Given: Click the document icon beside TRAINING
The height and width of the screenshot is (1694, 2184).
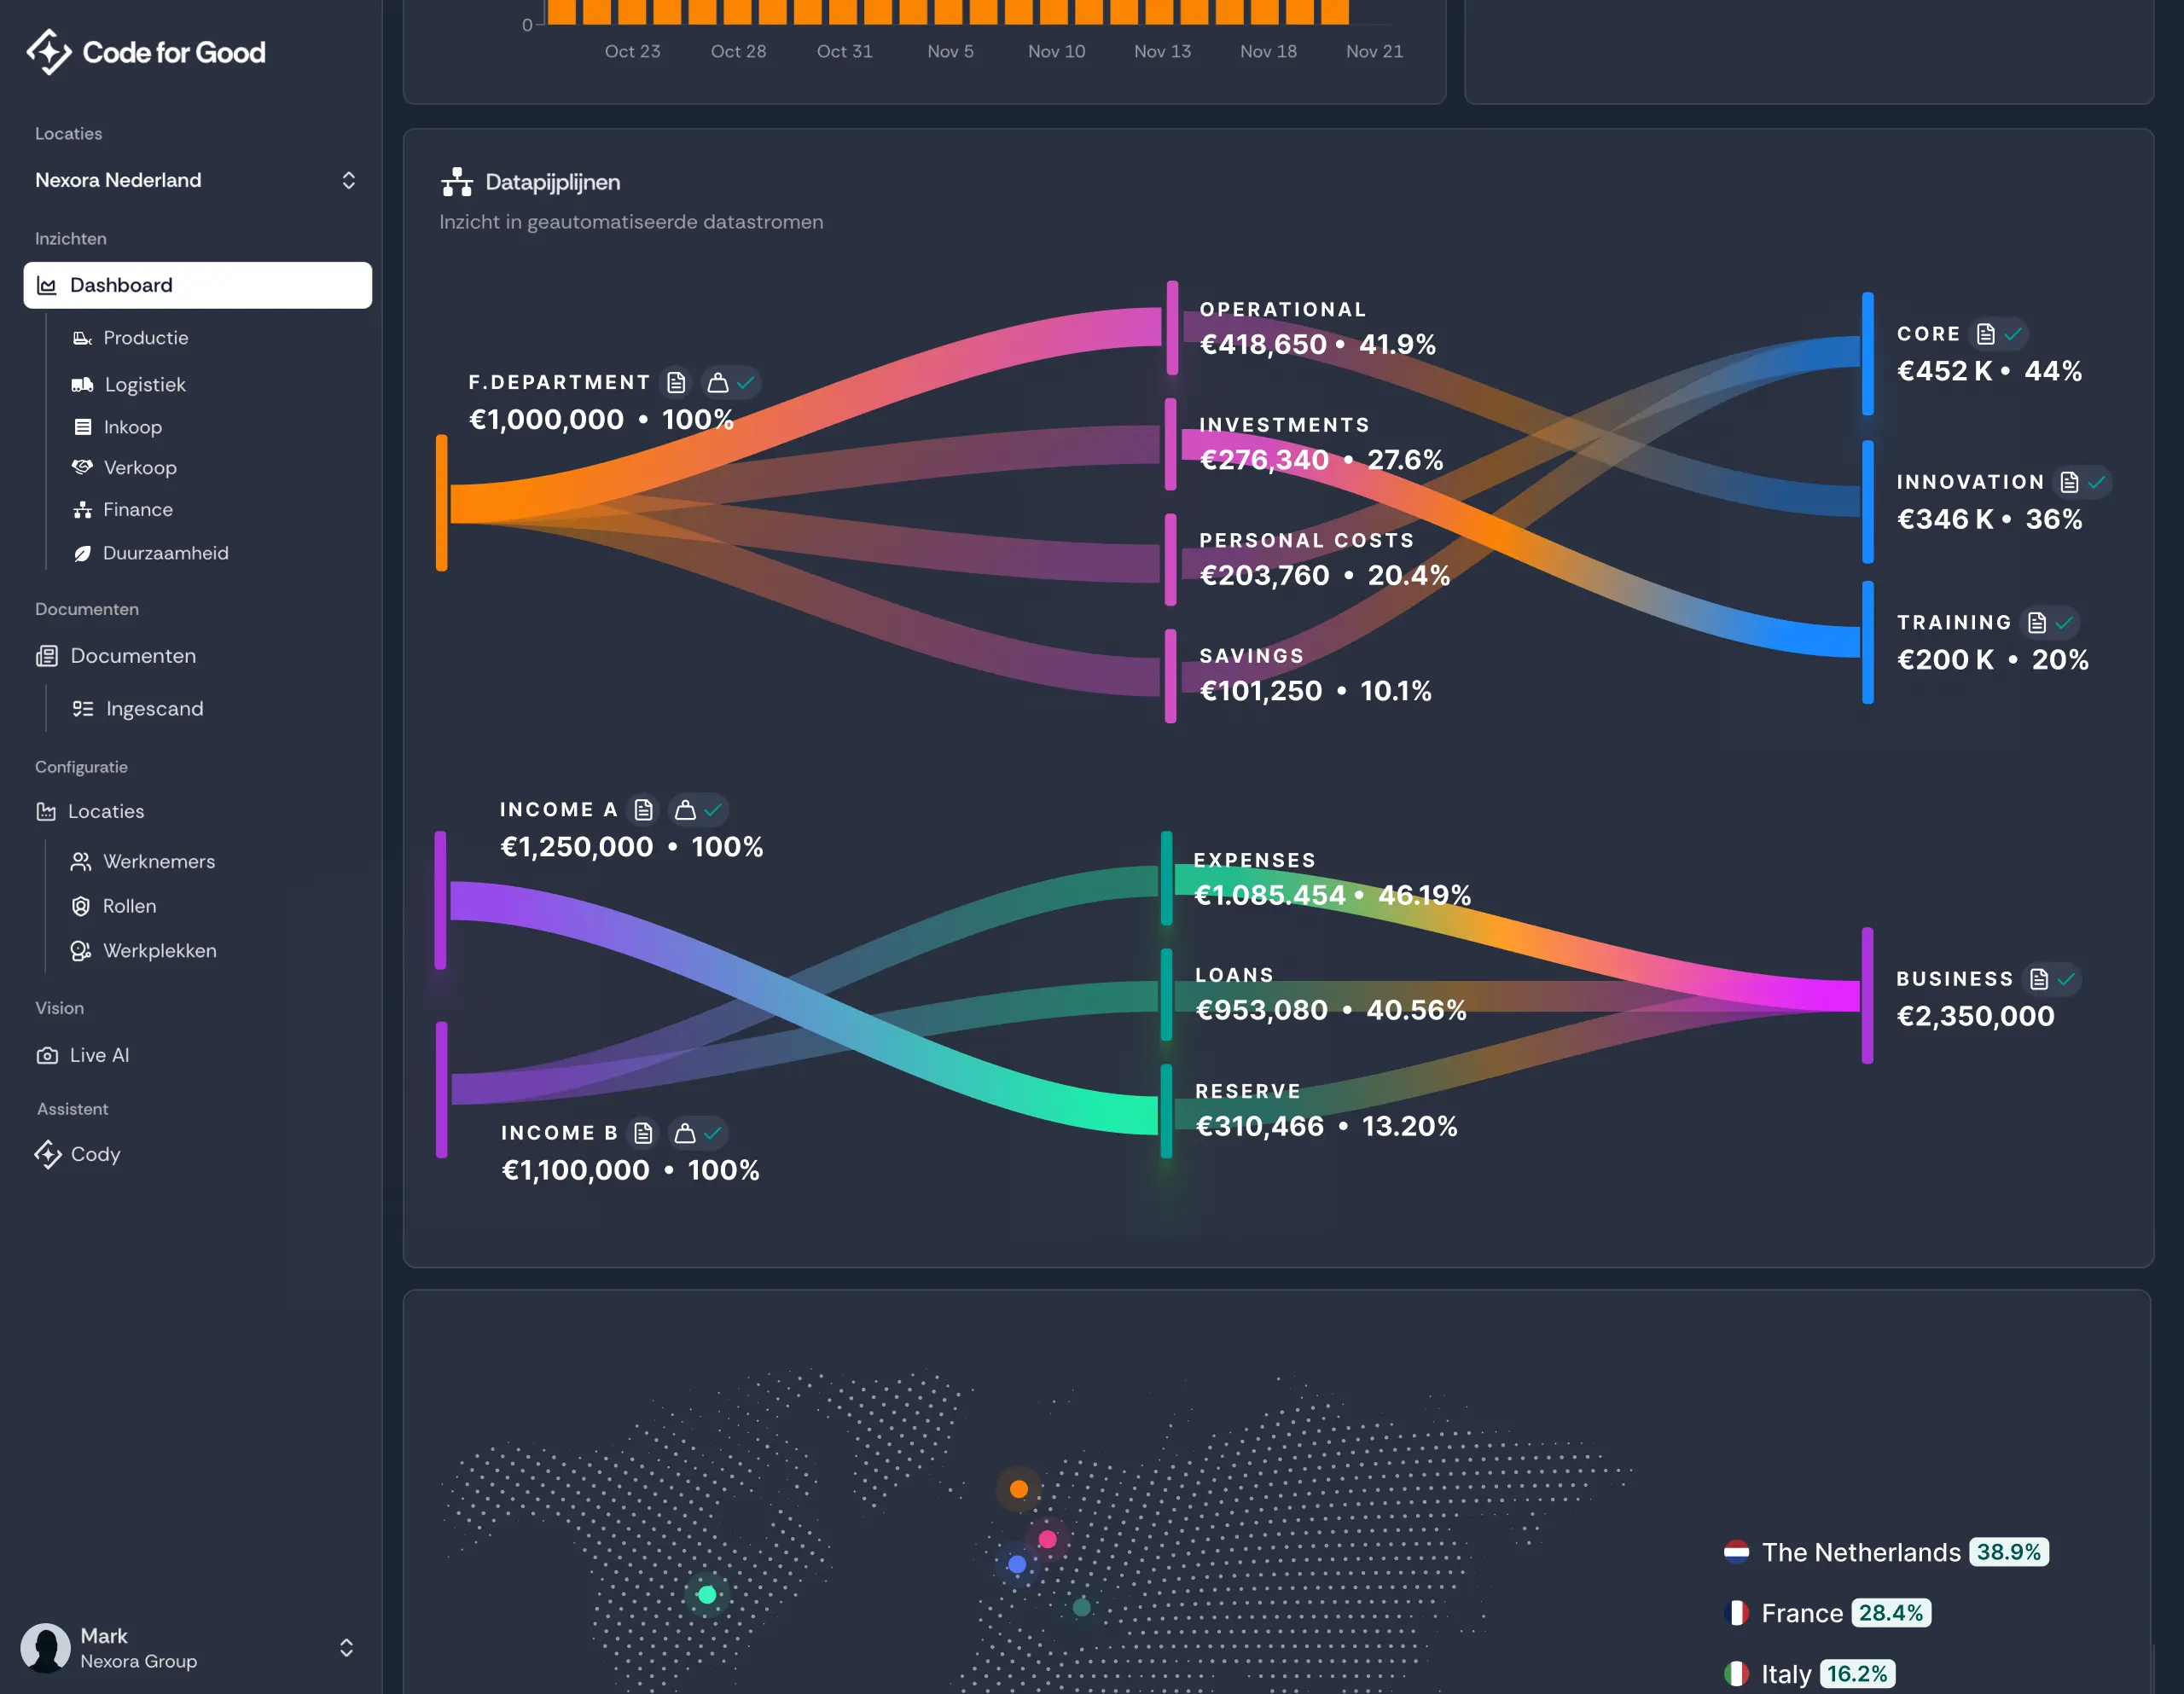Looking at the screenshot, I should tap(2036, 622).
